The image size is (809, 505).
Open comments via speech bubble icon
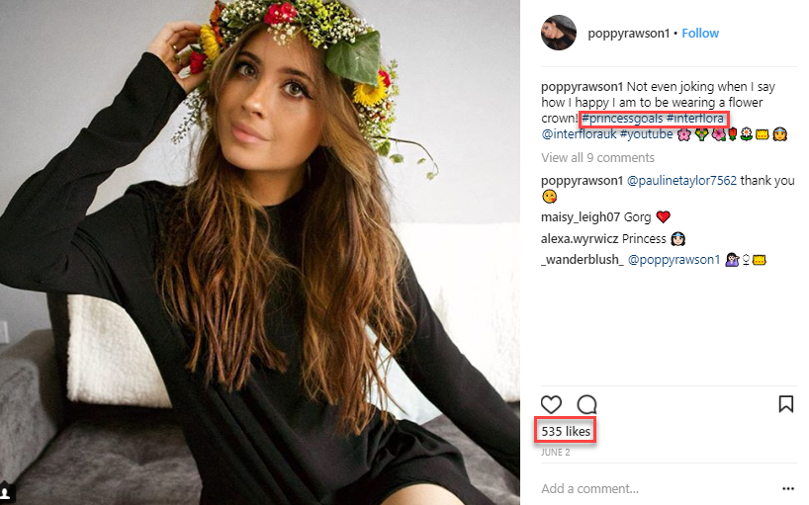pos(586,404)
